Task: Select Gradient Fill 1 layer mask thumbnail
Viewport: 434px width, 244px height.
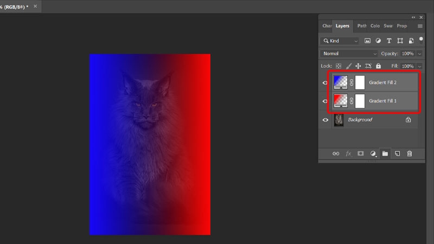Action: pyautogui.click(x=360, y=101)
